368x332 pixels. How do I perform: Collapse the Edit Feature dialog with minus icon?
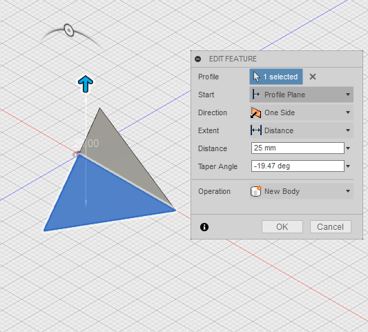198,59
